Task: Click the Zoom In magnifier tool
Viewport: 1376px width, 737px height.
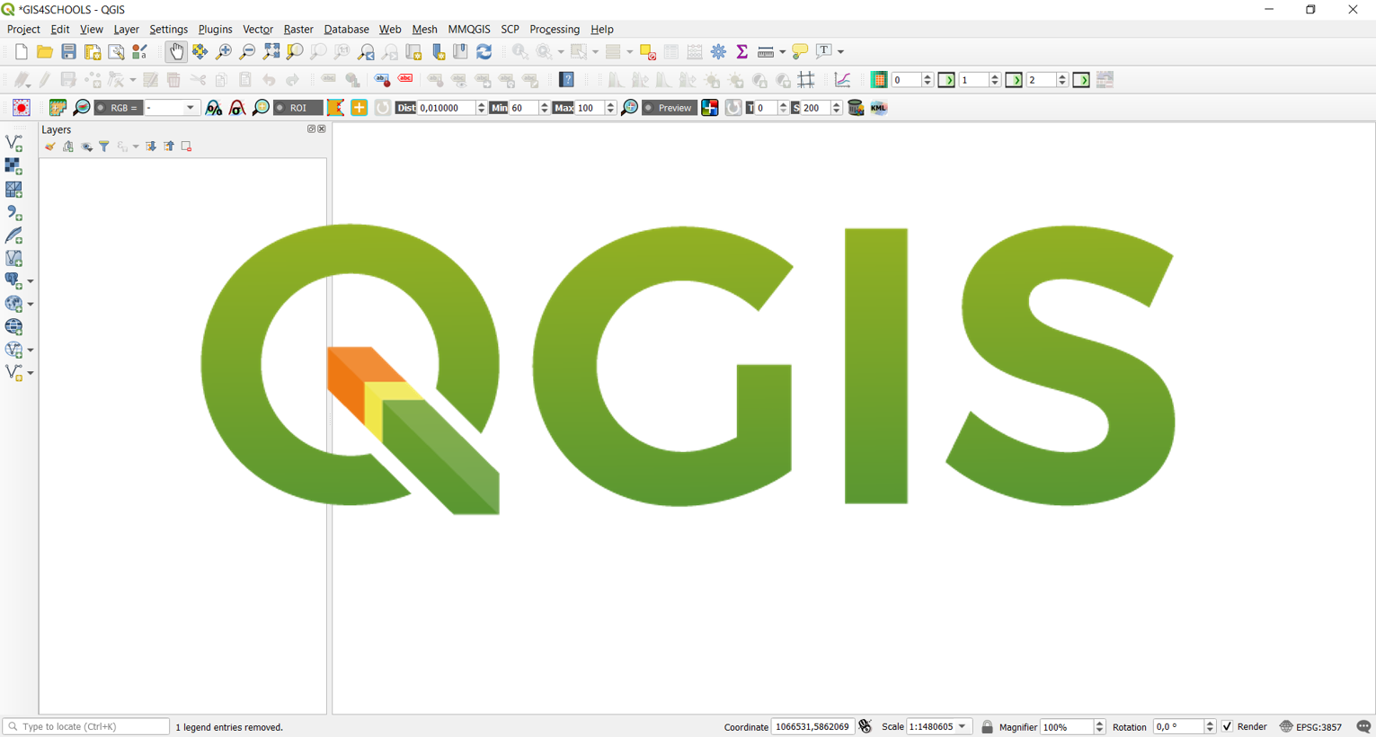Action: (x=224, y=52)
